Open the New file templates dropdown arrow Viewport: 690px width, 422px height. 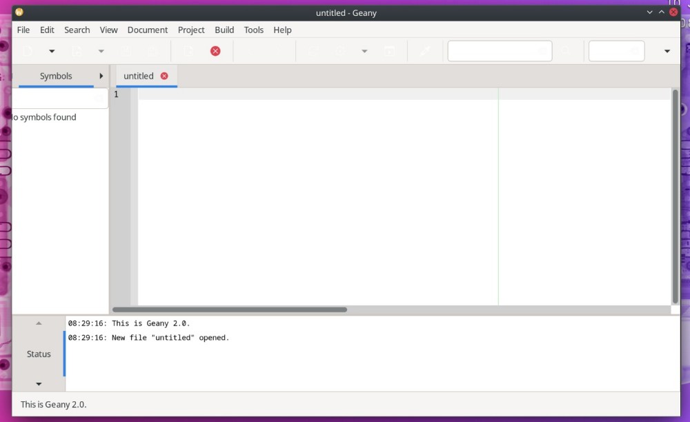[52, 51]
